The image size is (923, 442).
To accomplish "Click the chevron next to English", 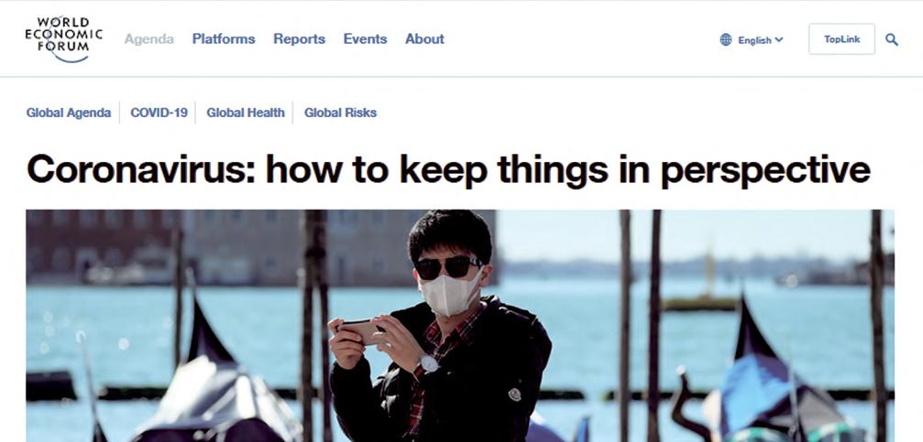I will [779, 40].
